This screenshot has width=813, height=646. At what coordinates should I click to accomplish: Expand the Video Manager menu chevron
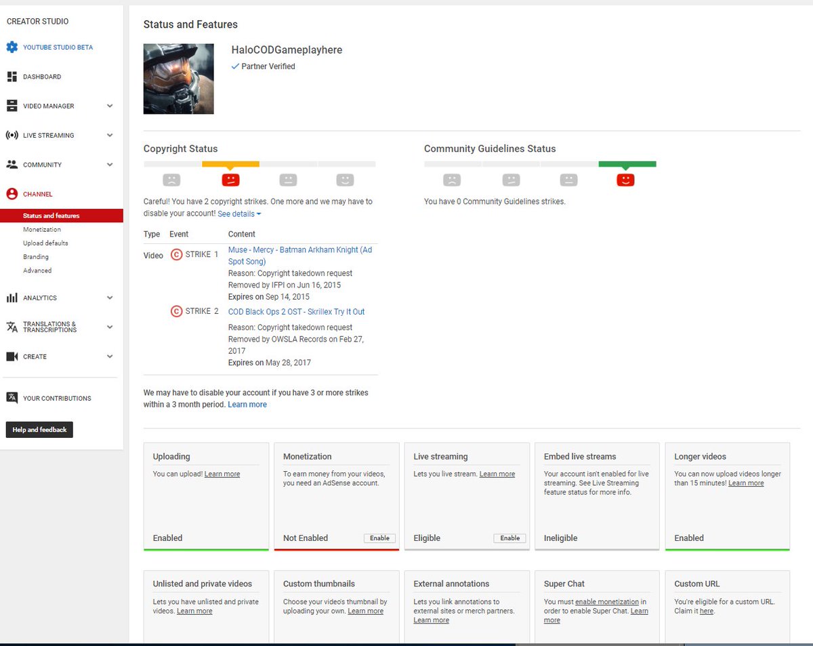click(x=110, y=106)
